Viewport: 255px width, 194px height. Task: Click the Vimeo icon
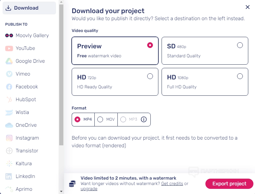(9, 74)
